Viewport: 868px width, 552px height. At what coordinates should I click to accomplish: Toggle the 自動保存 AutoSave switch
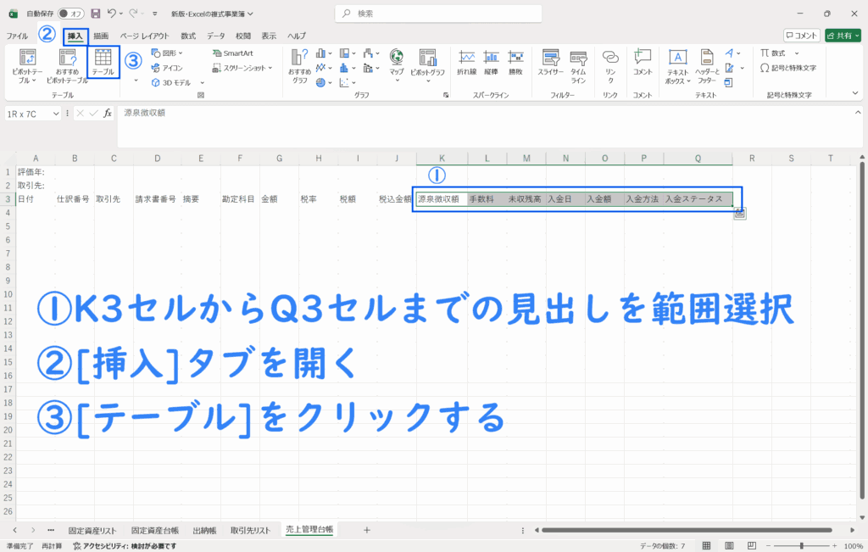point(71,14)
